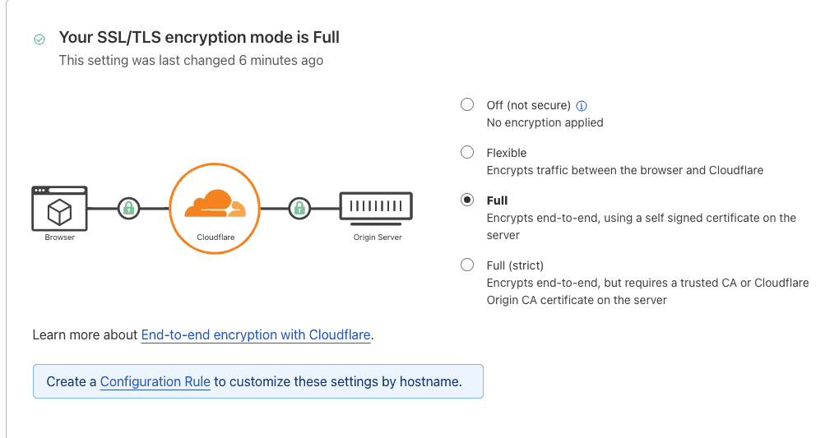Select the Full (strict) radio button
The width and height of the screenshot is (839, 438).
point(467,265)
